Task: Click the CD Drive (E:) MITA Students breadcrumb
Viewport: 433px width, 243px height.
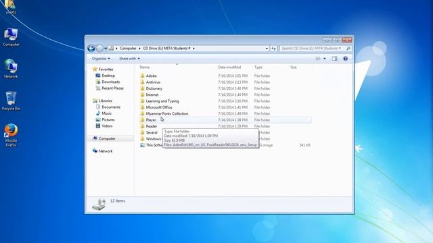Action: [x=166, y=48]
